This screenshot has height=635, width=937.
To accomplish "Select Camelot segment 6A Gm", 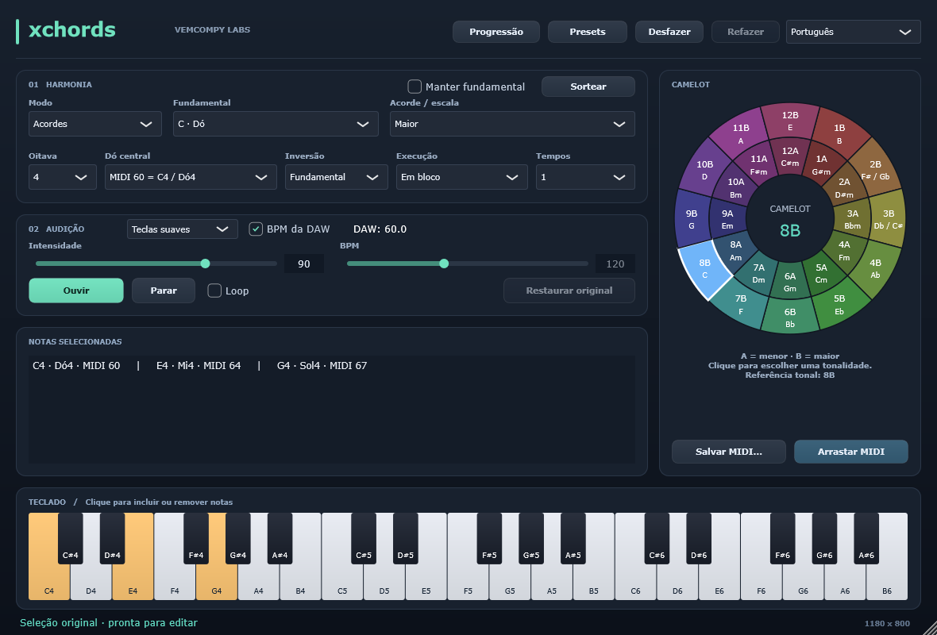I will pos(790,282).
